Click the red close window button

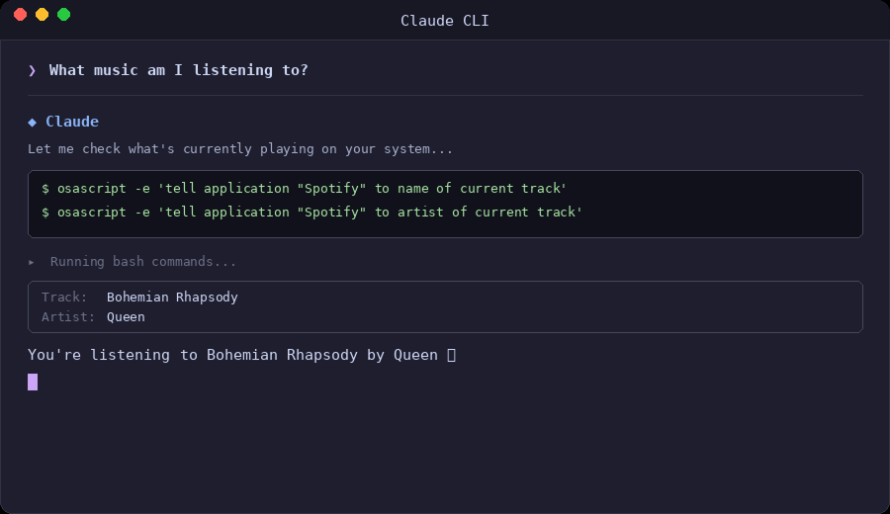[x=20, y=15]
